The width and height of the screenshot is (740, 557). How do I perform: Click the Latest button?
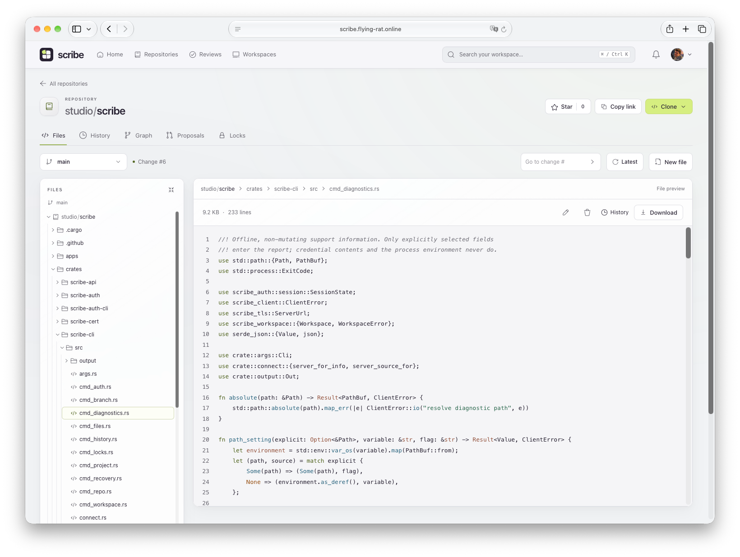point(625,162)
